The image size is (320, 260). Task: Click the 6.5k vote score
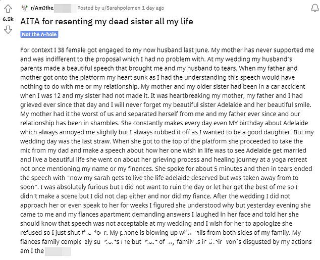click(8, 19)
